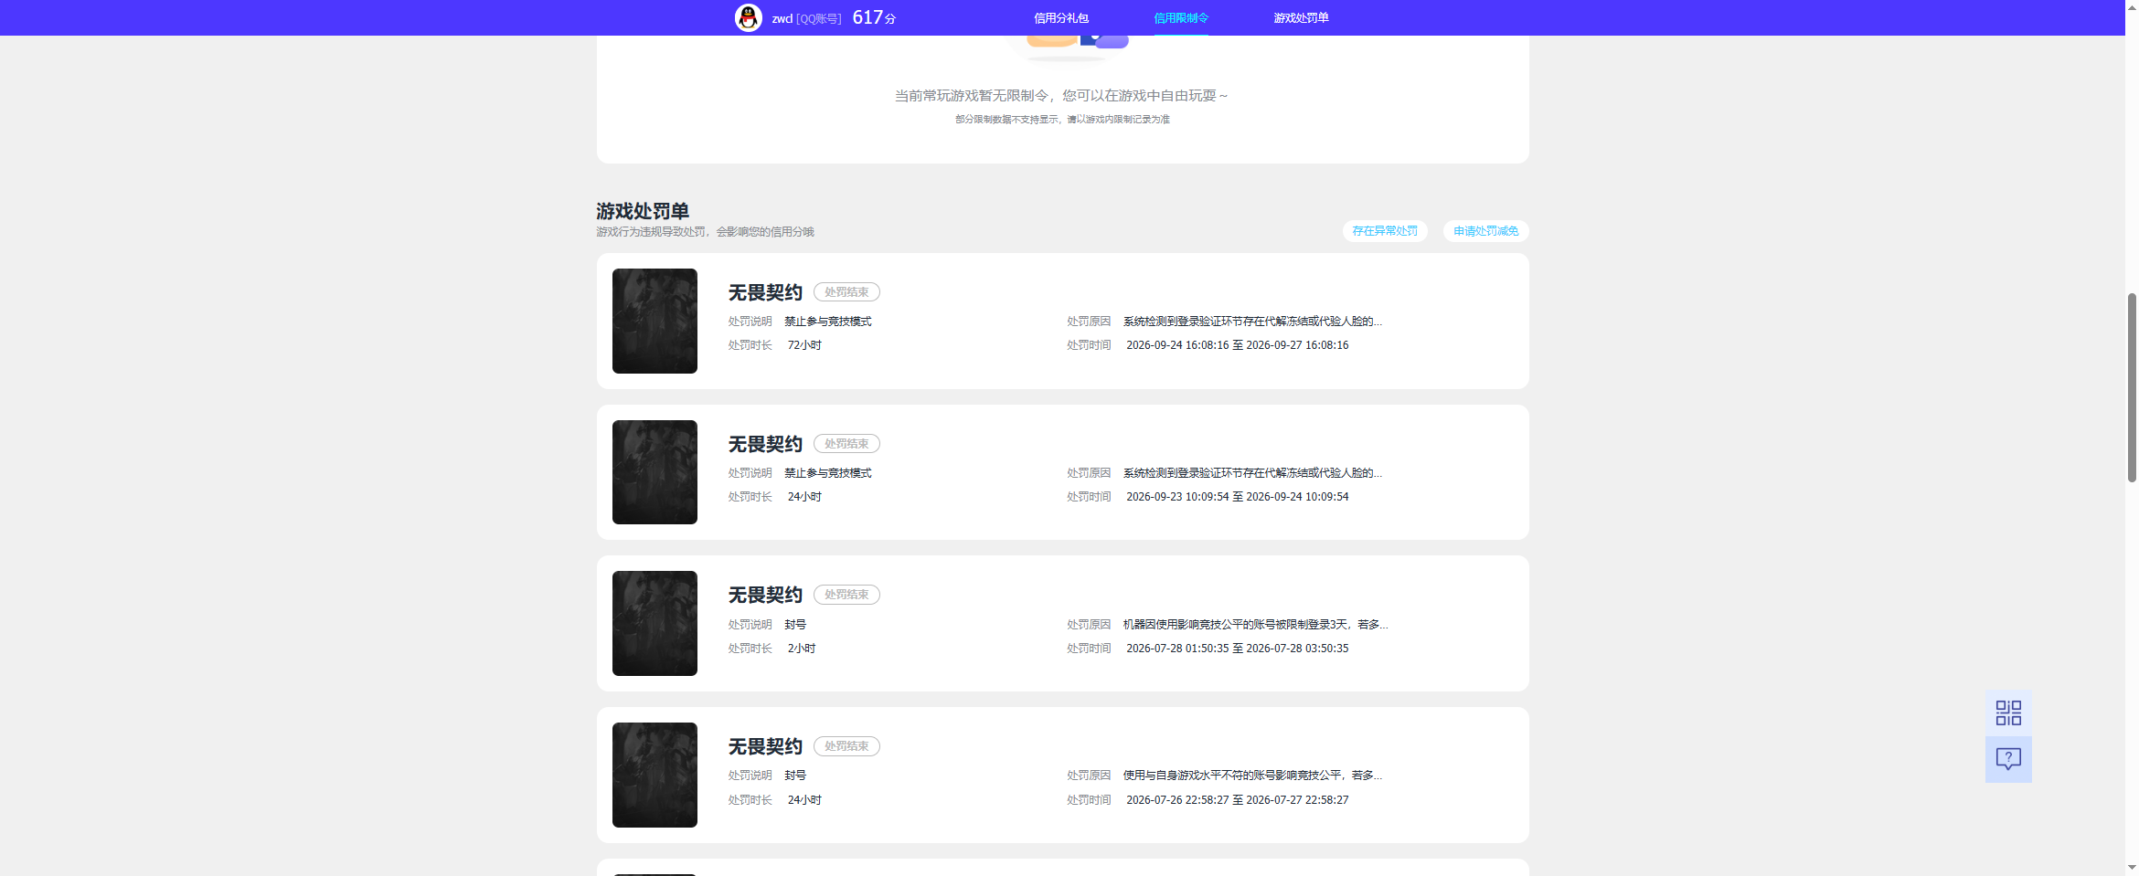Click the penalty time '2026-07-28 01:50:35 至 2026-07-28 03:50:35'
This screenshot has width=2139, height=876.
pos(1238,649)
